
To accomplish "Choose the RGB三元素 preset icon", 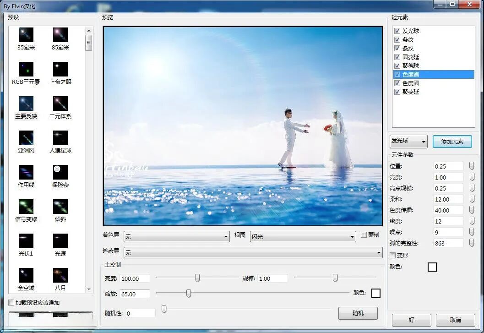I will tap(26, 69).
